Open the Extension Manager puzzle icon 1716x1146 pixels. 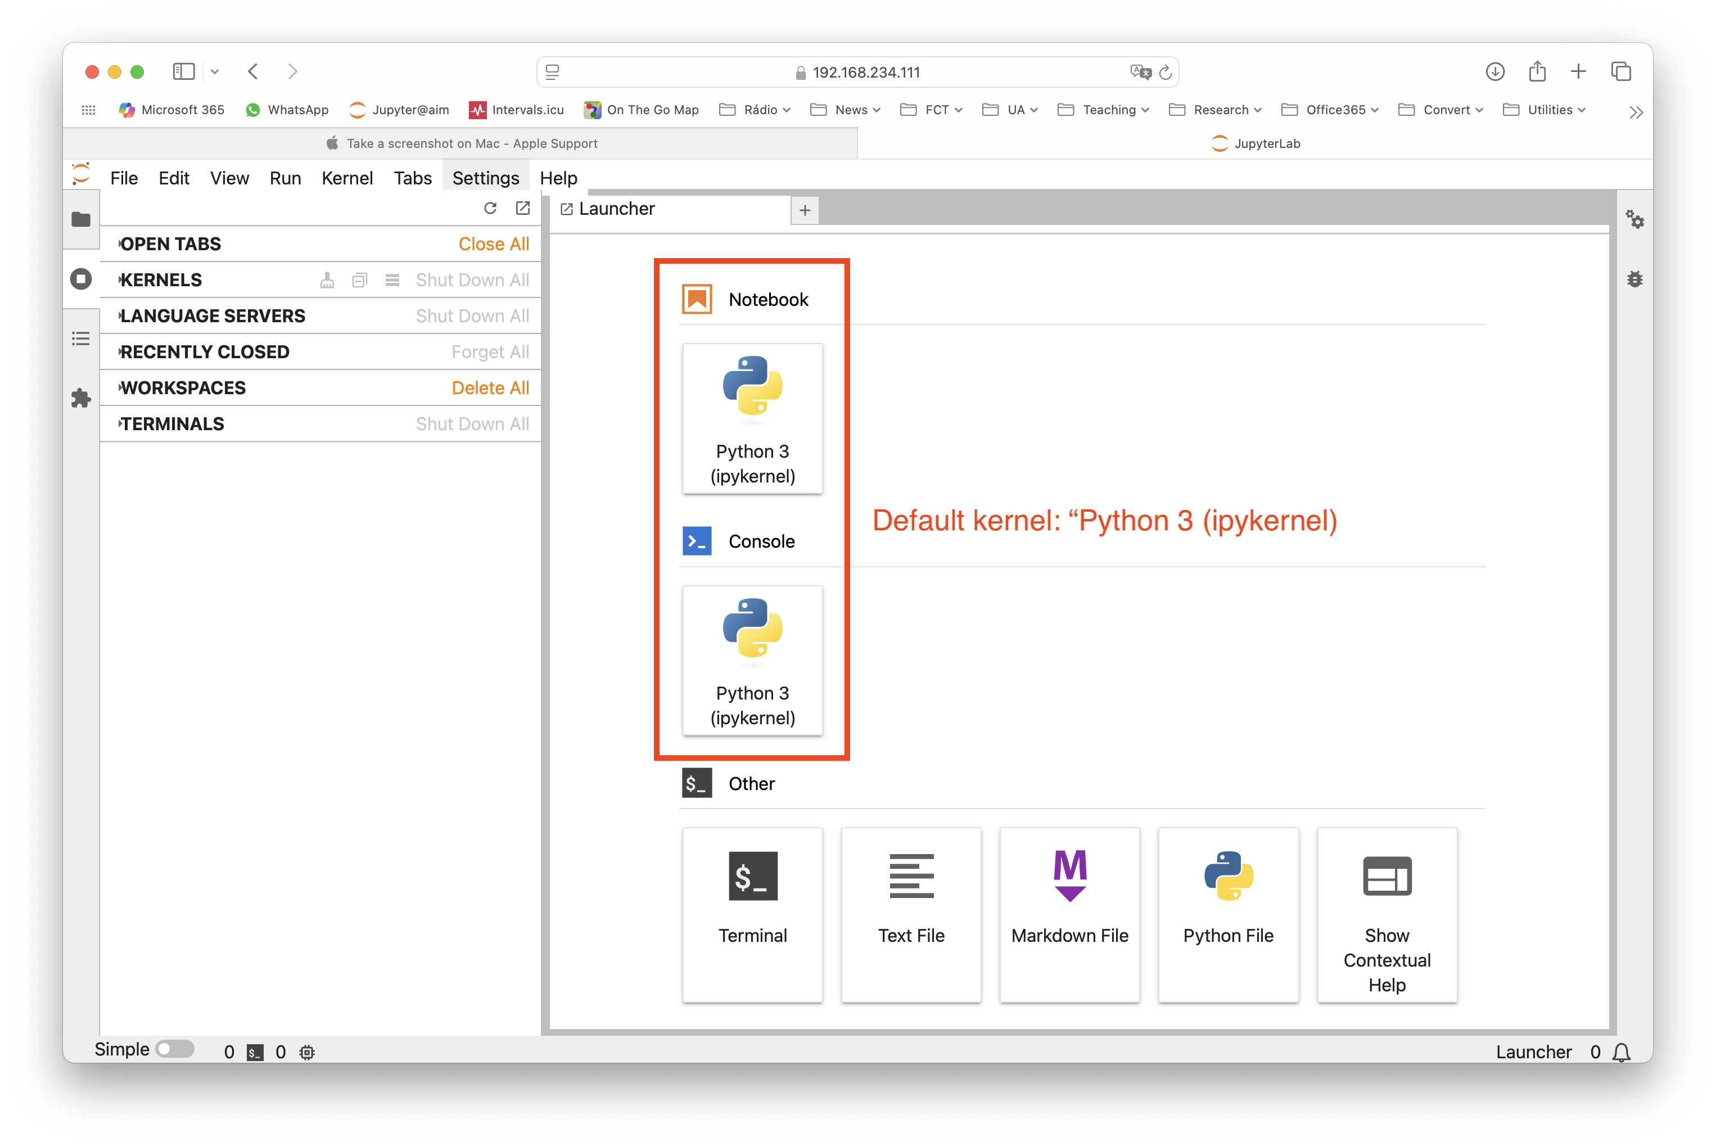[80, 398]
